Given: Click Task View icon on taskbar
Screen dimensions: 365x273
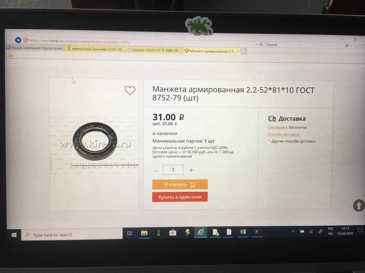Looking at the screenshot, I should click(x=129, y=233).
